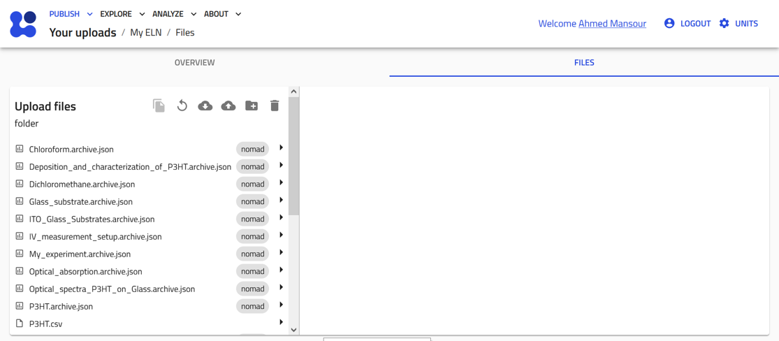Screen dimensions: 779x341
Task: Expand the Chloroform.archive.json entry arrow
Action: [x=281, y=148]
